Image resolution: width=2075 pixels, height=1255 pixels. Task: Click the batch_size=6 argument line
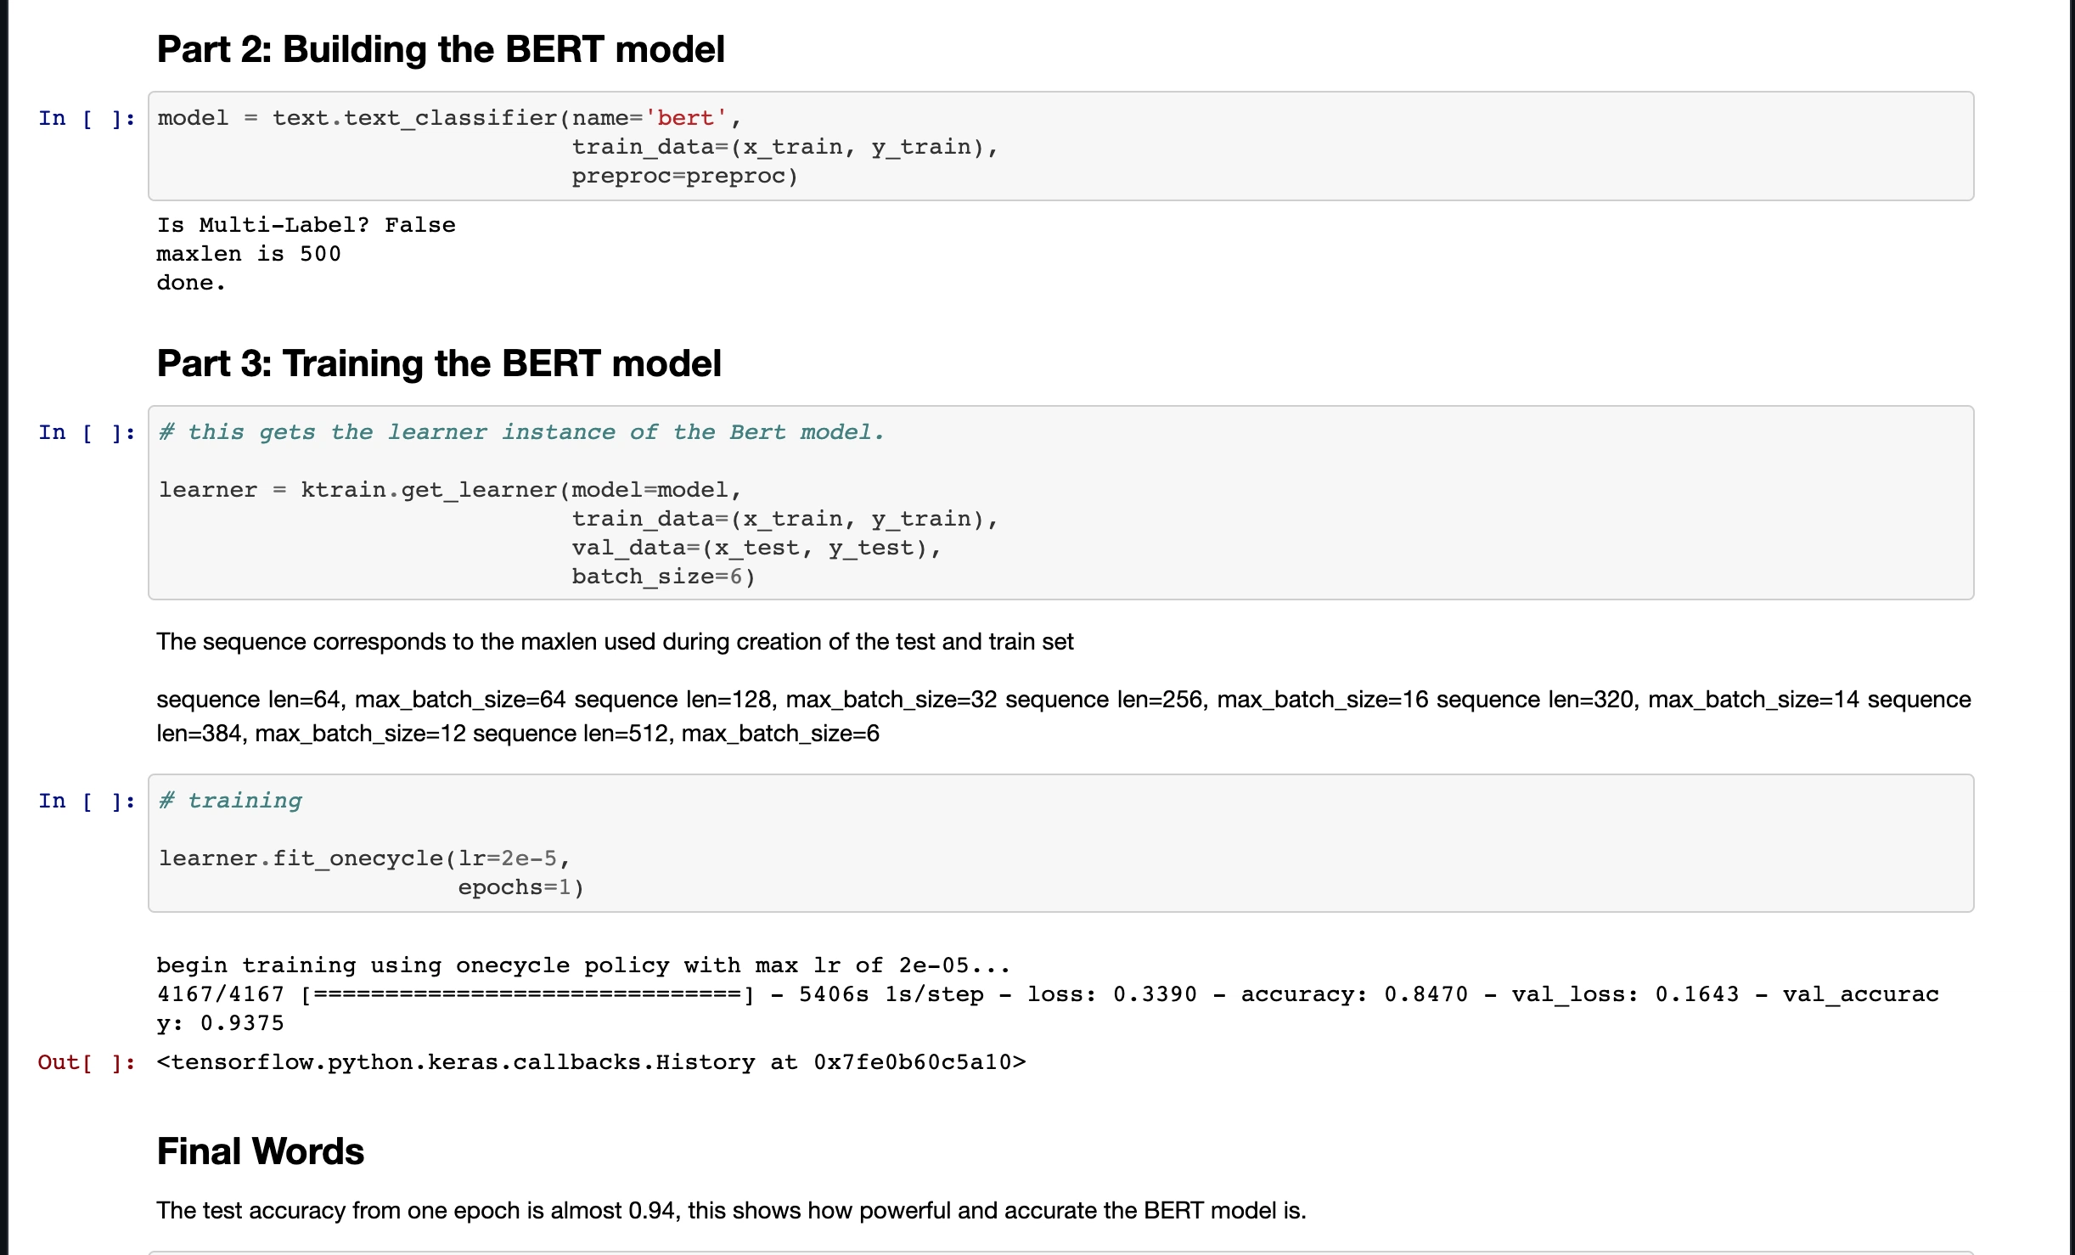pos(663,577)
